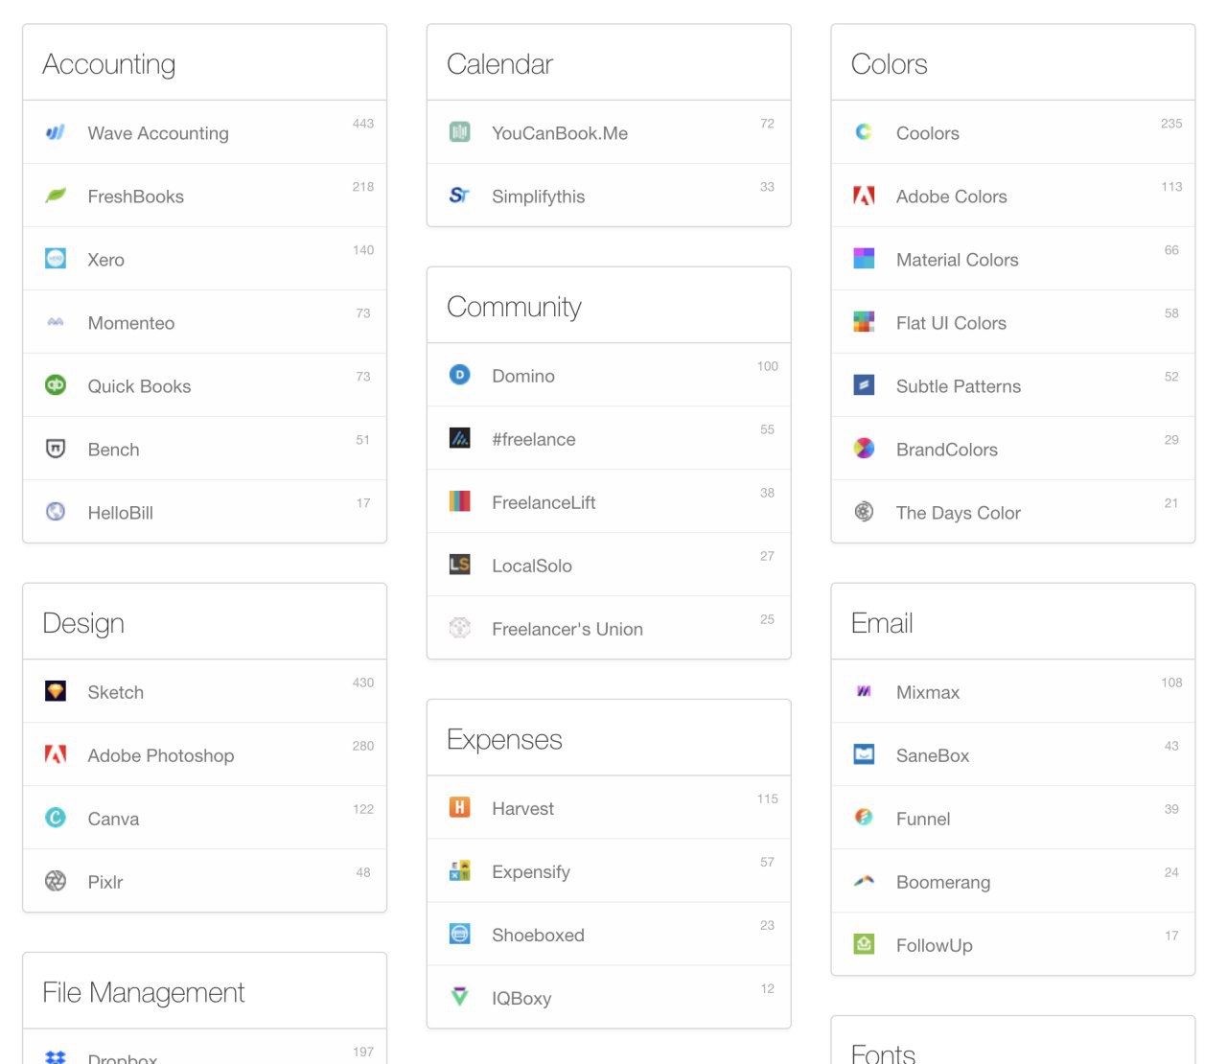This screenshot has height=1064, width=1227.
Task: Click the Adobe Photoshop icon
Action: pyautogui.click(x=56, y=754)
